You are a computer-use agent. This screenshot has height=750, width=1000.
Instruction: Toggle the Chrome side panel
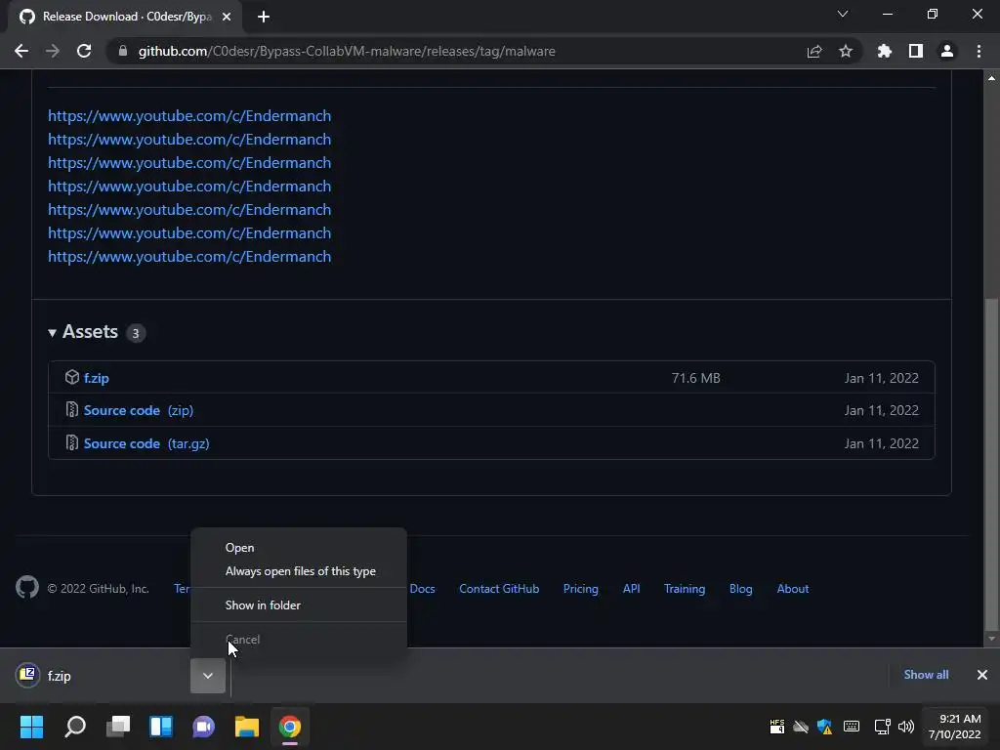pos(916,51)
